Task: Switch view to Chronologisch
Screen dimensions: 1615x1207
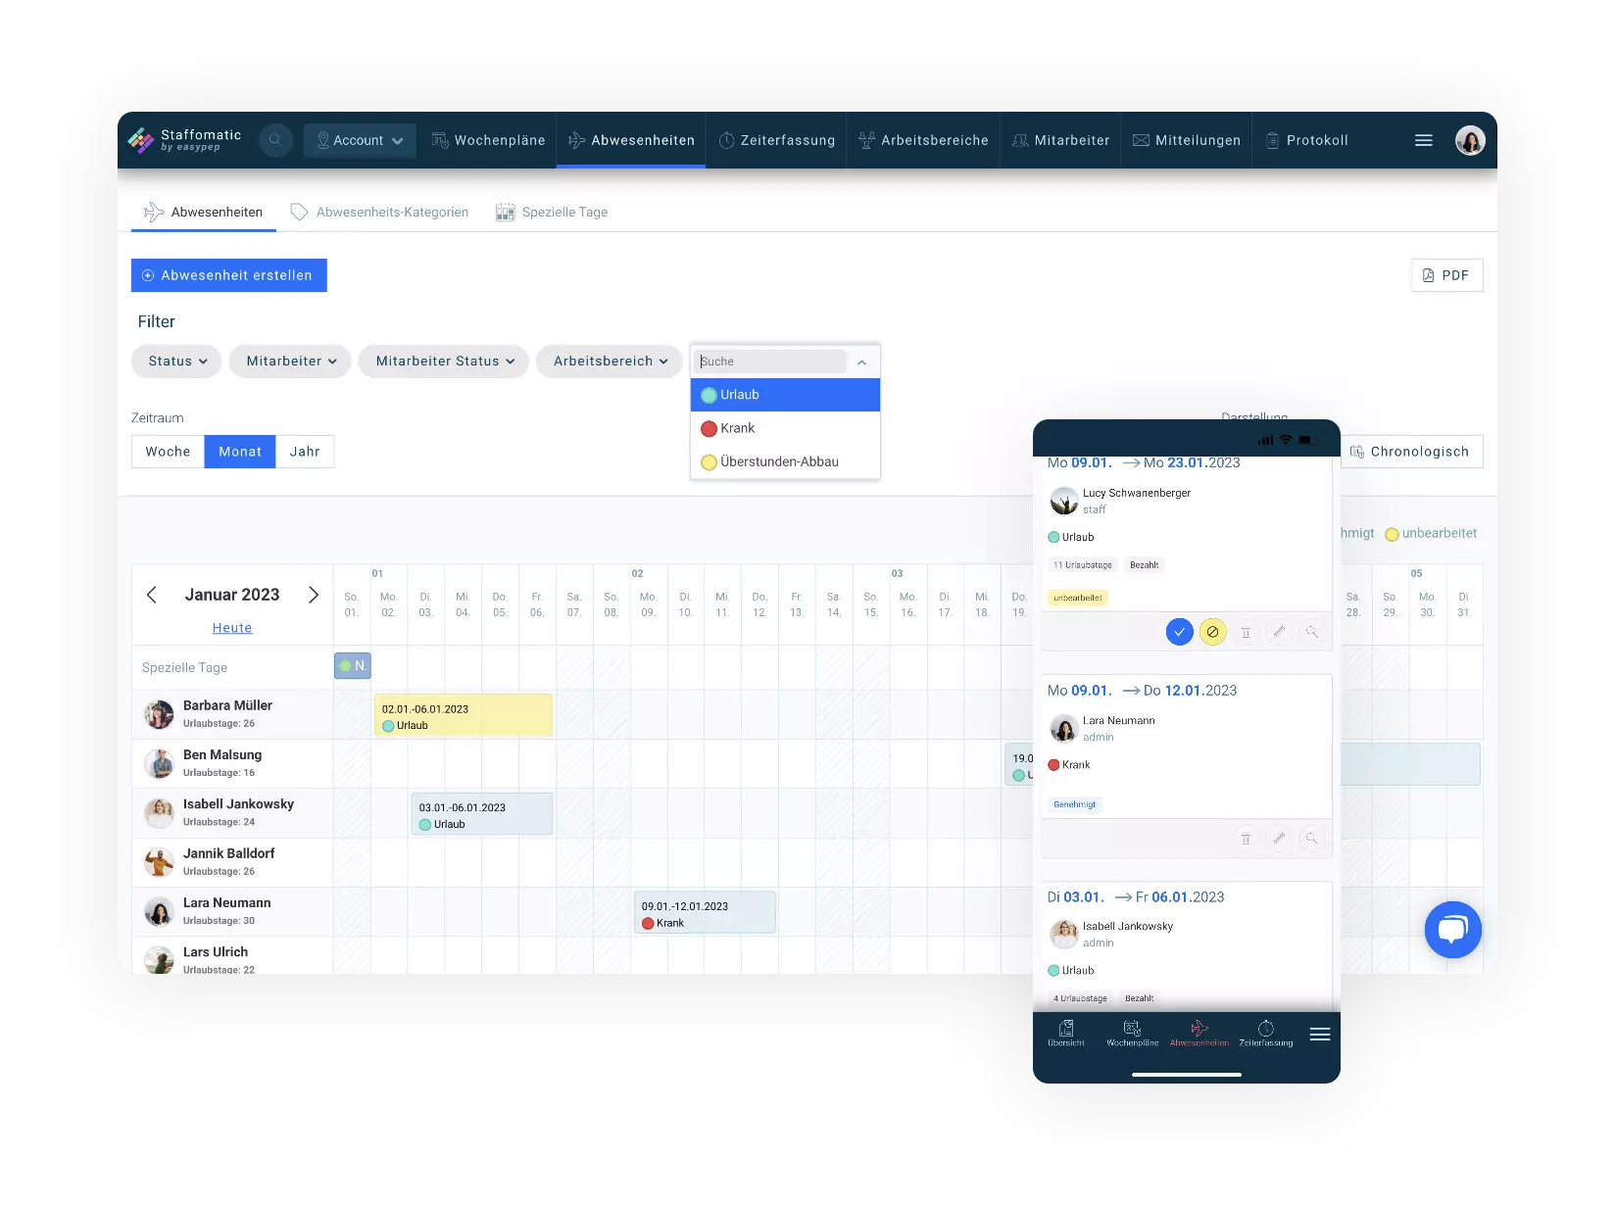Action: click(1410, 452)
